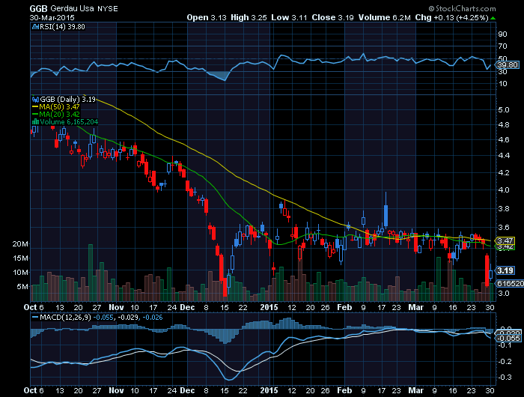Click the 'Volume 6.2M' header value

384,17
